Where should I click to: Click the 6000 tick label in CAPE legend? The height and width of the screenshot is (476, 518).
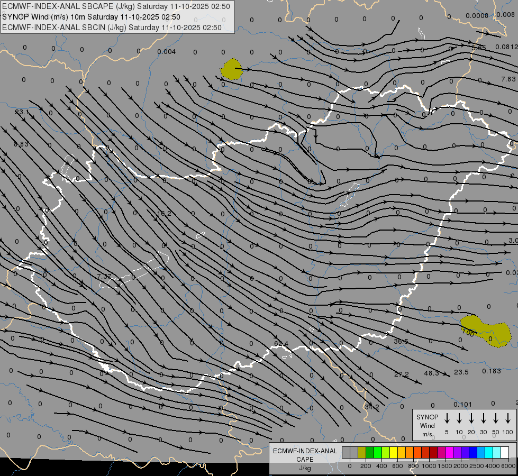pos(508,466)
